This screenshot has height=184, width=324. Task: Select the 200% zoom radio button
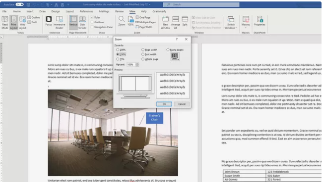click(x=118, y=49)
